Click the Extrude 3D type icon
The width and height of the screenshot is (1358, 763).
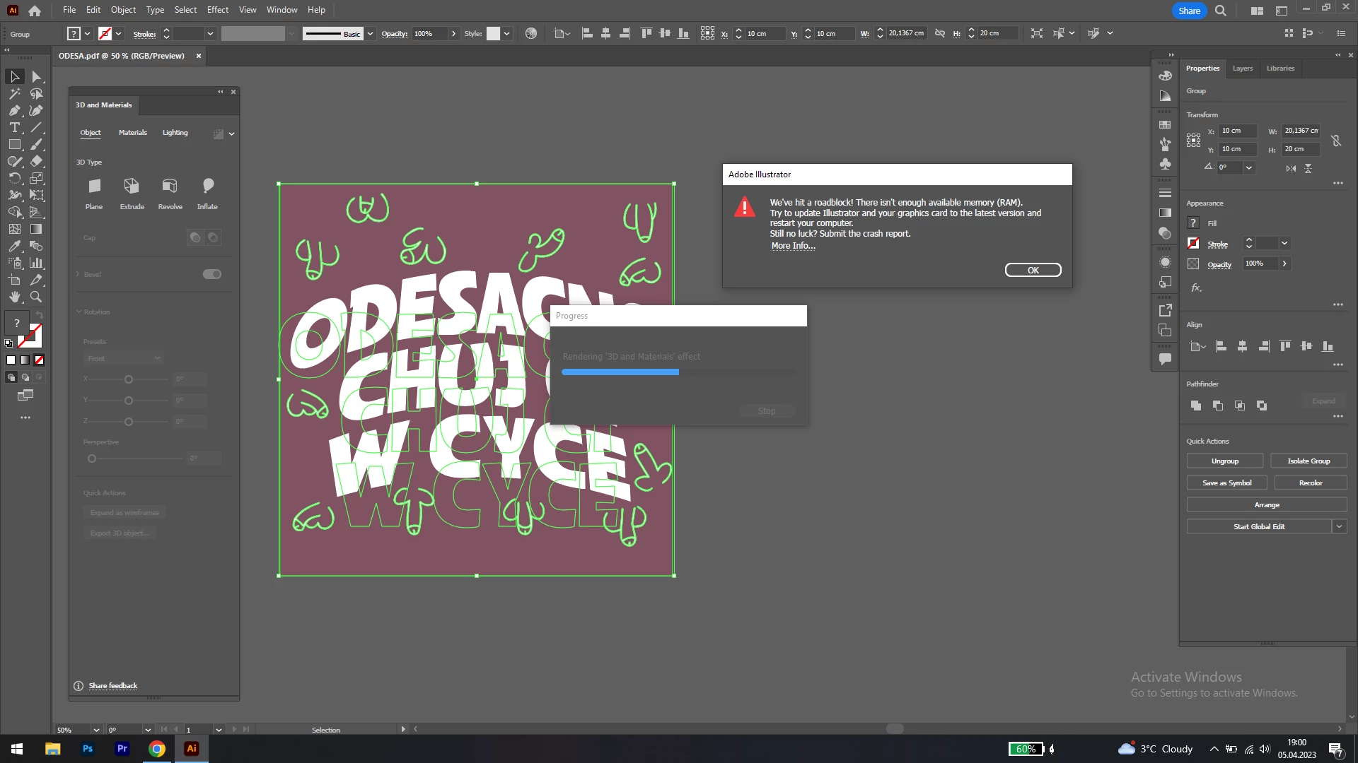(x=132, y=187)
